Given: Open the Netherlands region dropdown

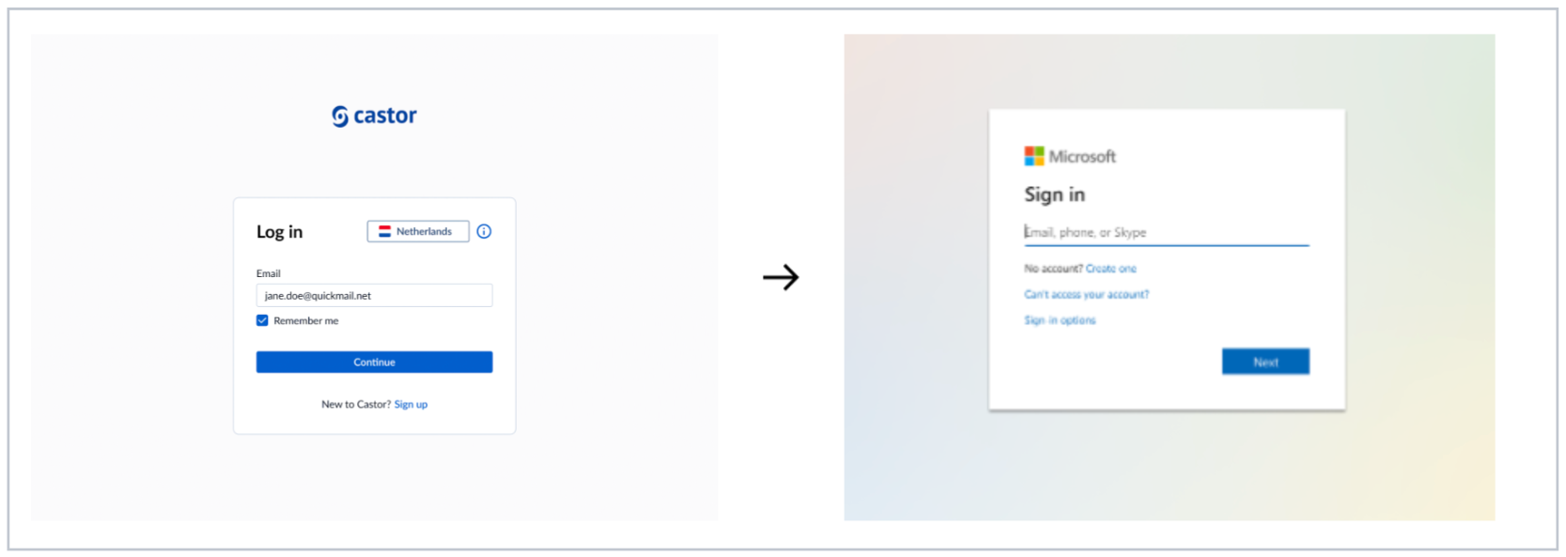Looking at the screenshot, I should click(418, 231).
